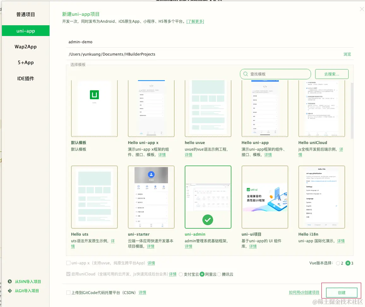Select the uni-app project type
Viewport: 365px width, 307px height.
click(26, 31)
